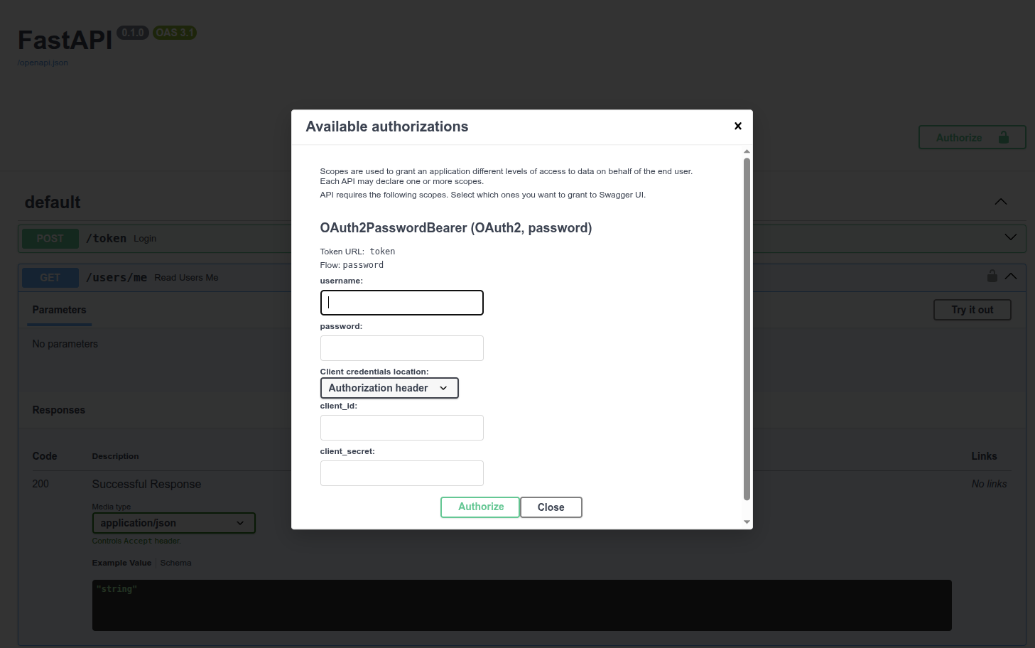Open the application/json media type dropdown

pyautogui.click(x=173, y=523)
